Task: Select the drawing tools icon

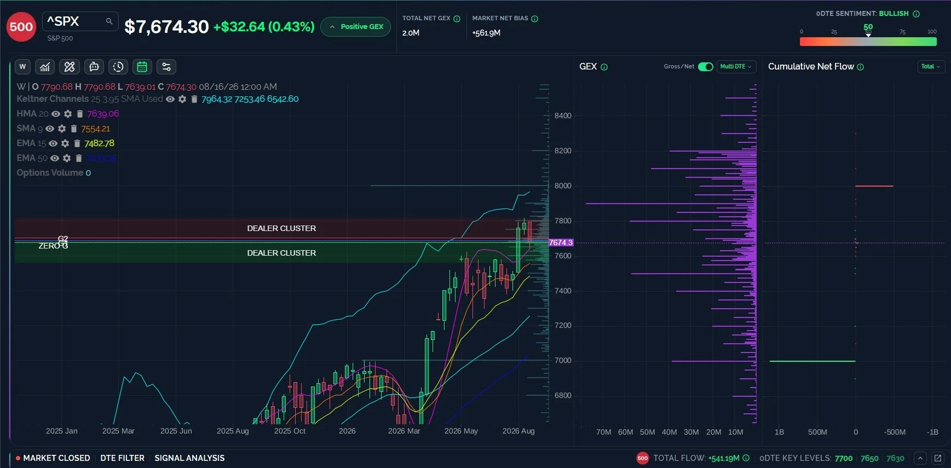Action: coord(70,67)
